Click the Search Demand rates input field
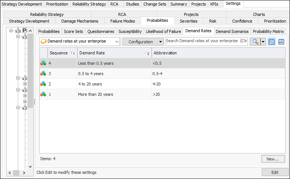Image resolution: width=290 pixels, height=179 pixels. pyautogui.click(x=206, y=41)
